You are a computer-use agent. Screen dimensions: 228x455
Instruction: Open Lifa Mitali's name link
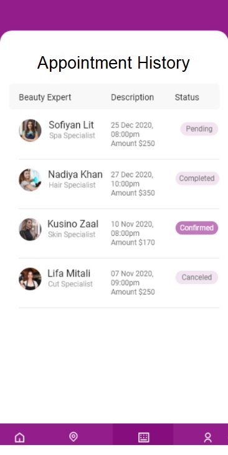pos(69,273)
